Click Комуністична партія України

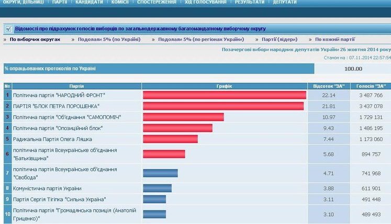click(47, 188)
